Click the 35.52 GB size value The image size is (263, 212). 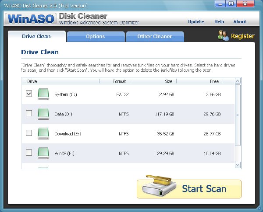pos(166,134)
